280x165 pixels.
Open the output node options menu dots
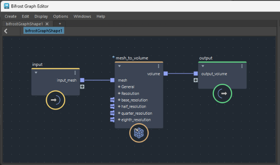tap(242, 66)
